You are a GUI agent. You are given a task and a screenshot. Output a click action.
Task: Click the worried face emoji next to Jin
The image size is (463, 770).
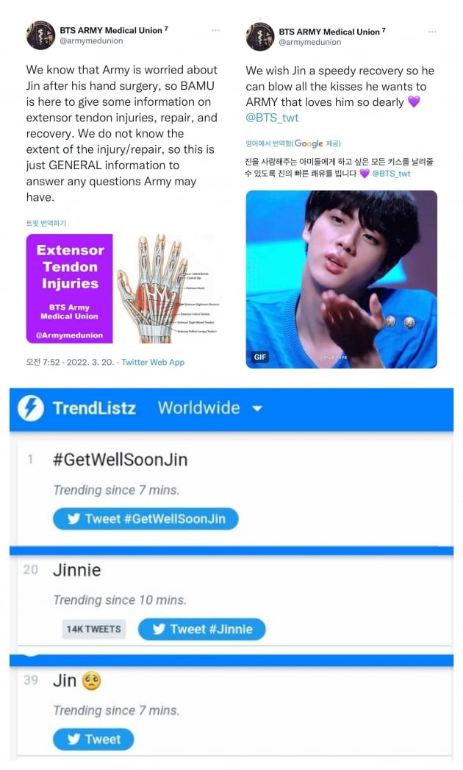tap(91, 680)
